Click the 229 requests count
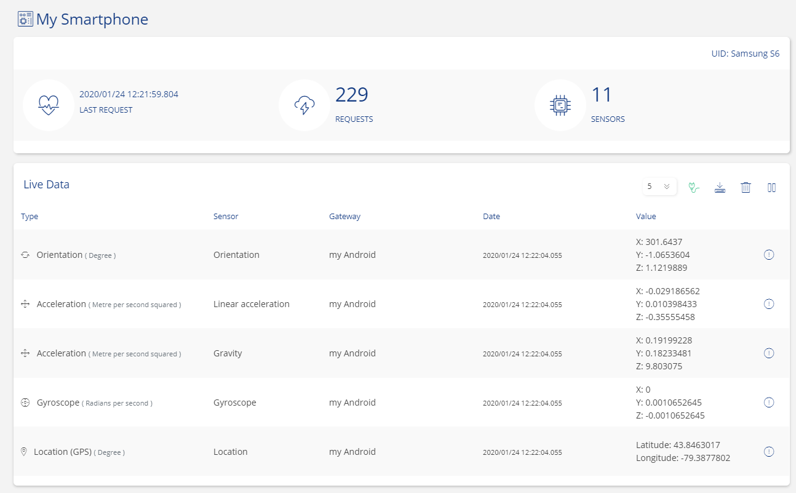796x493 pixels. 352,95
